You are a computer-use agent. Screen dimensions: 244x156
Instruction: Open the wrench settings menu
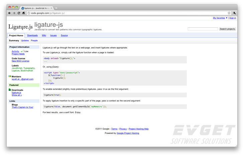pyautogui.click(x=234, y=13)
